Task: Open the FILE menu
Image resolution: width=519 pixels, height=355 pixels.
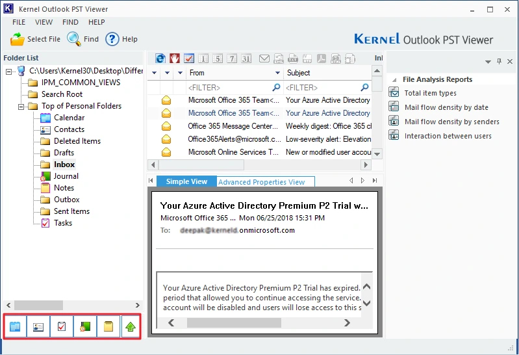Action: pyautogui.click(x=19, y=22)
